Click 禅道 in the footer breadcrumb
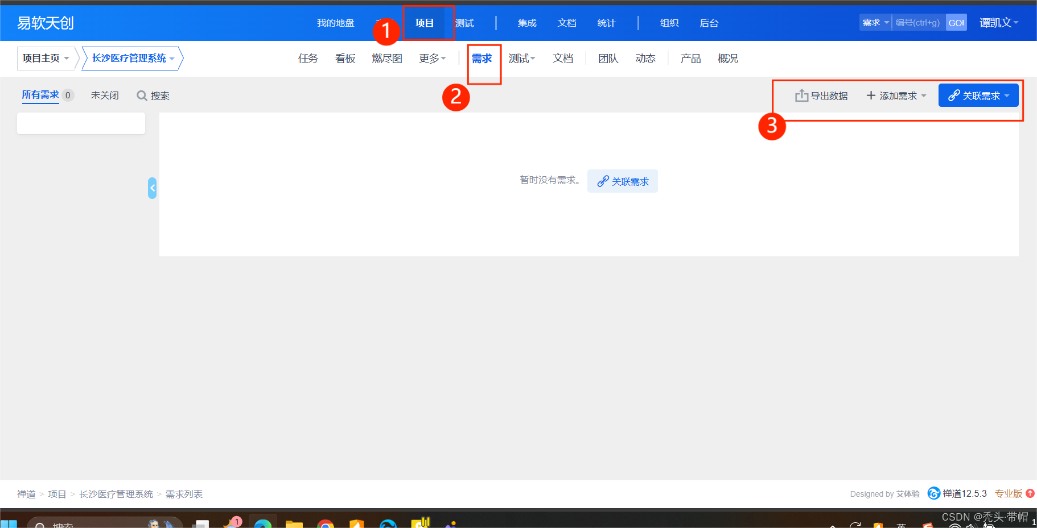This screenshot has height=528, width=1037. (26, 494)
